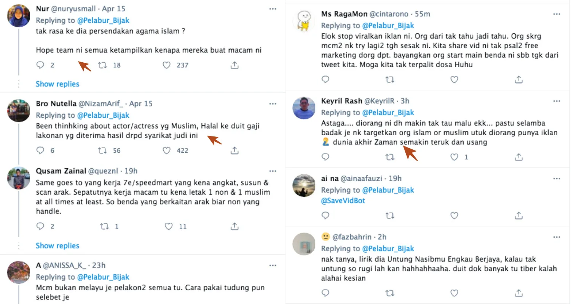Image resolution: width=571 pixels, height=304 pixels.
Task: Like Qusam Zainal's tweet with 11 likes
Action: tap(169, 226)
